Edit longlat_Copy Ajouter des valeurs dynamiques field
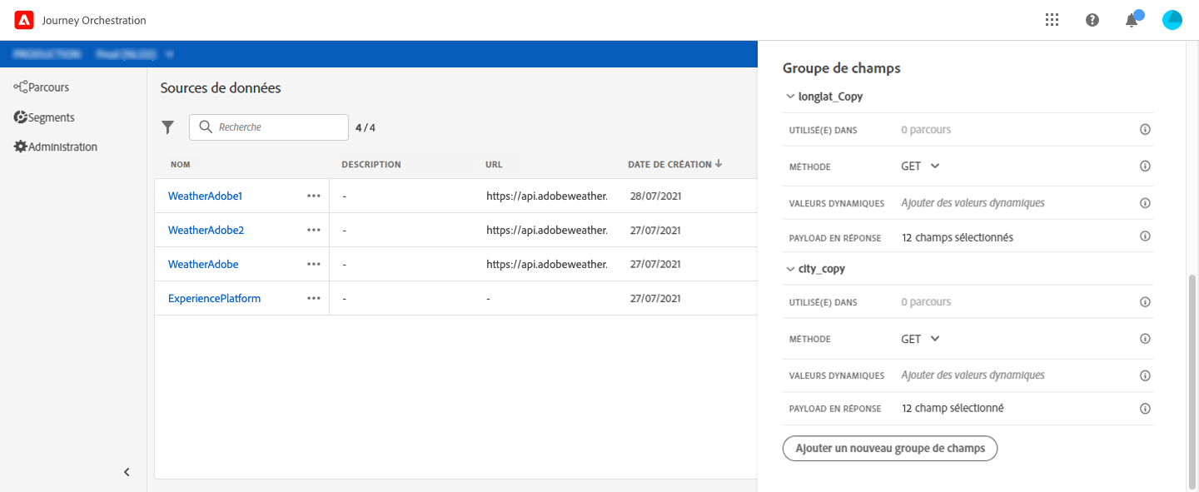The width and height of the screenshot is (1199, 492). pyautogui.click(x=973, y=203)
